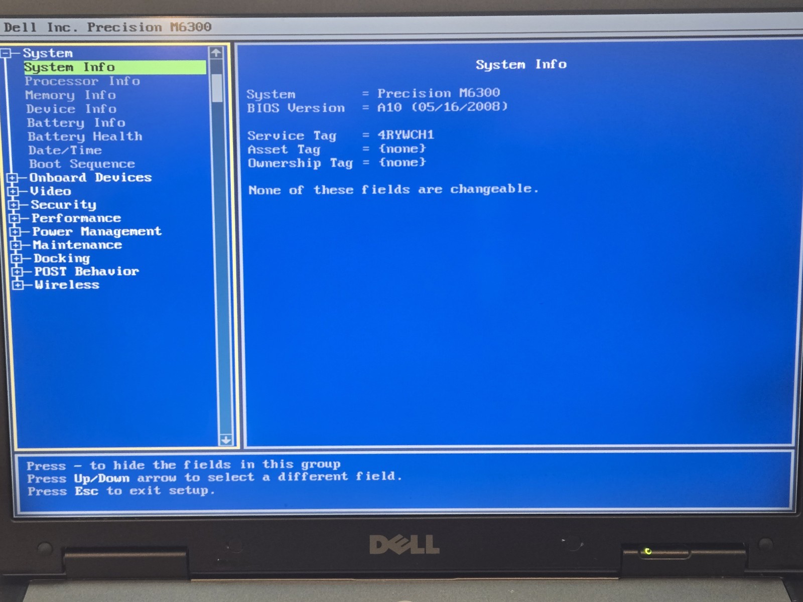Screen dimensions: 803x602
Task: Expand the Wireless group
Action: [x=18, y=285]
